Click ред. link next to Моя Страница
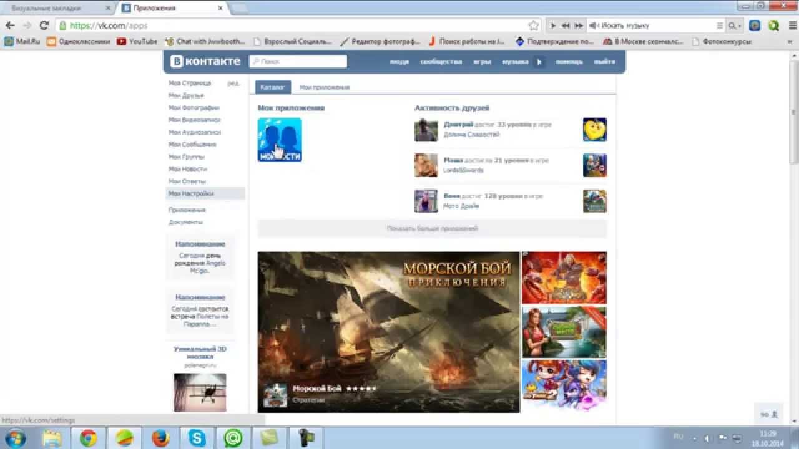Screen dimensions: 799x449 [x=233, y=83]
